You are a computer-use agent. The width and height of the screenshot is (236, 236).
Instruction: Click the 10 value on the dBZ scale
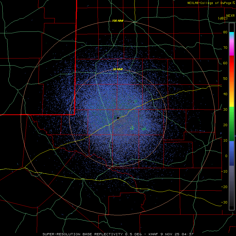tap(225, 141)
